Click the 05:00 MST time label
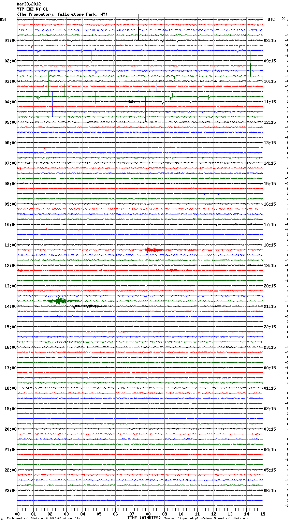Image resolution: width=290 pixels, height=523 pixels. [x=11, y=122]
